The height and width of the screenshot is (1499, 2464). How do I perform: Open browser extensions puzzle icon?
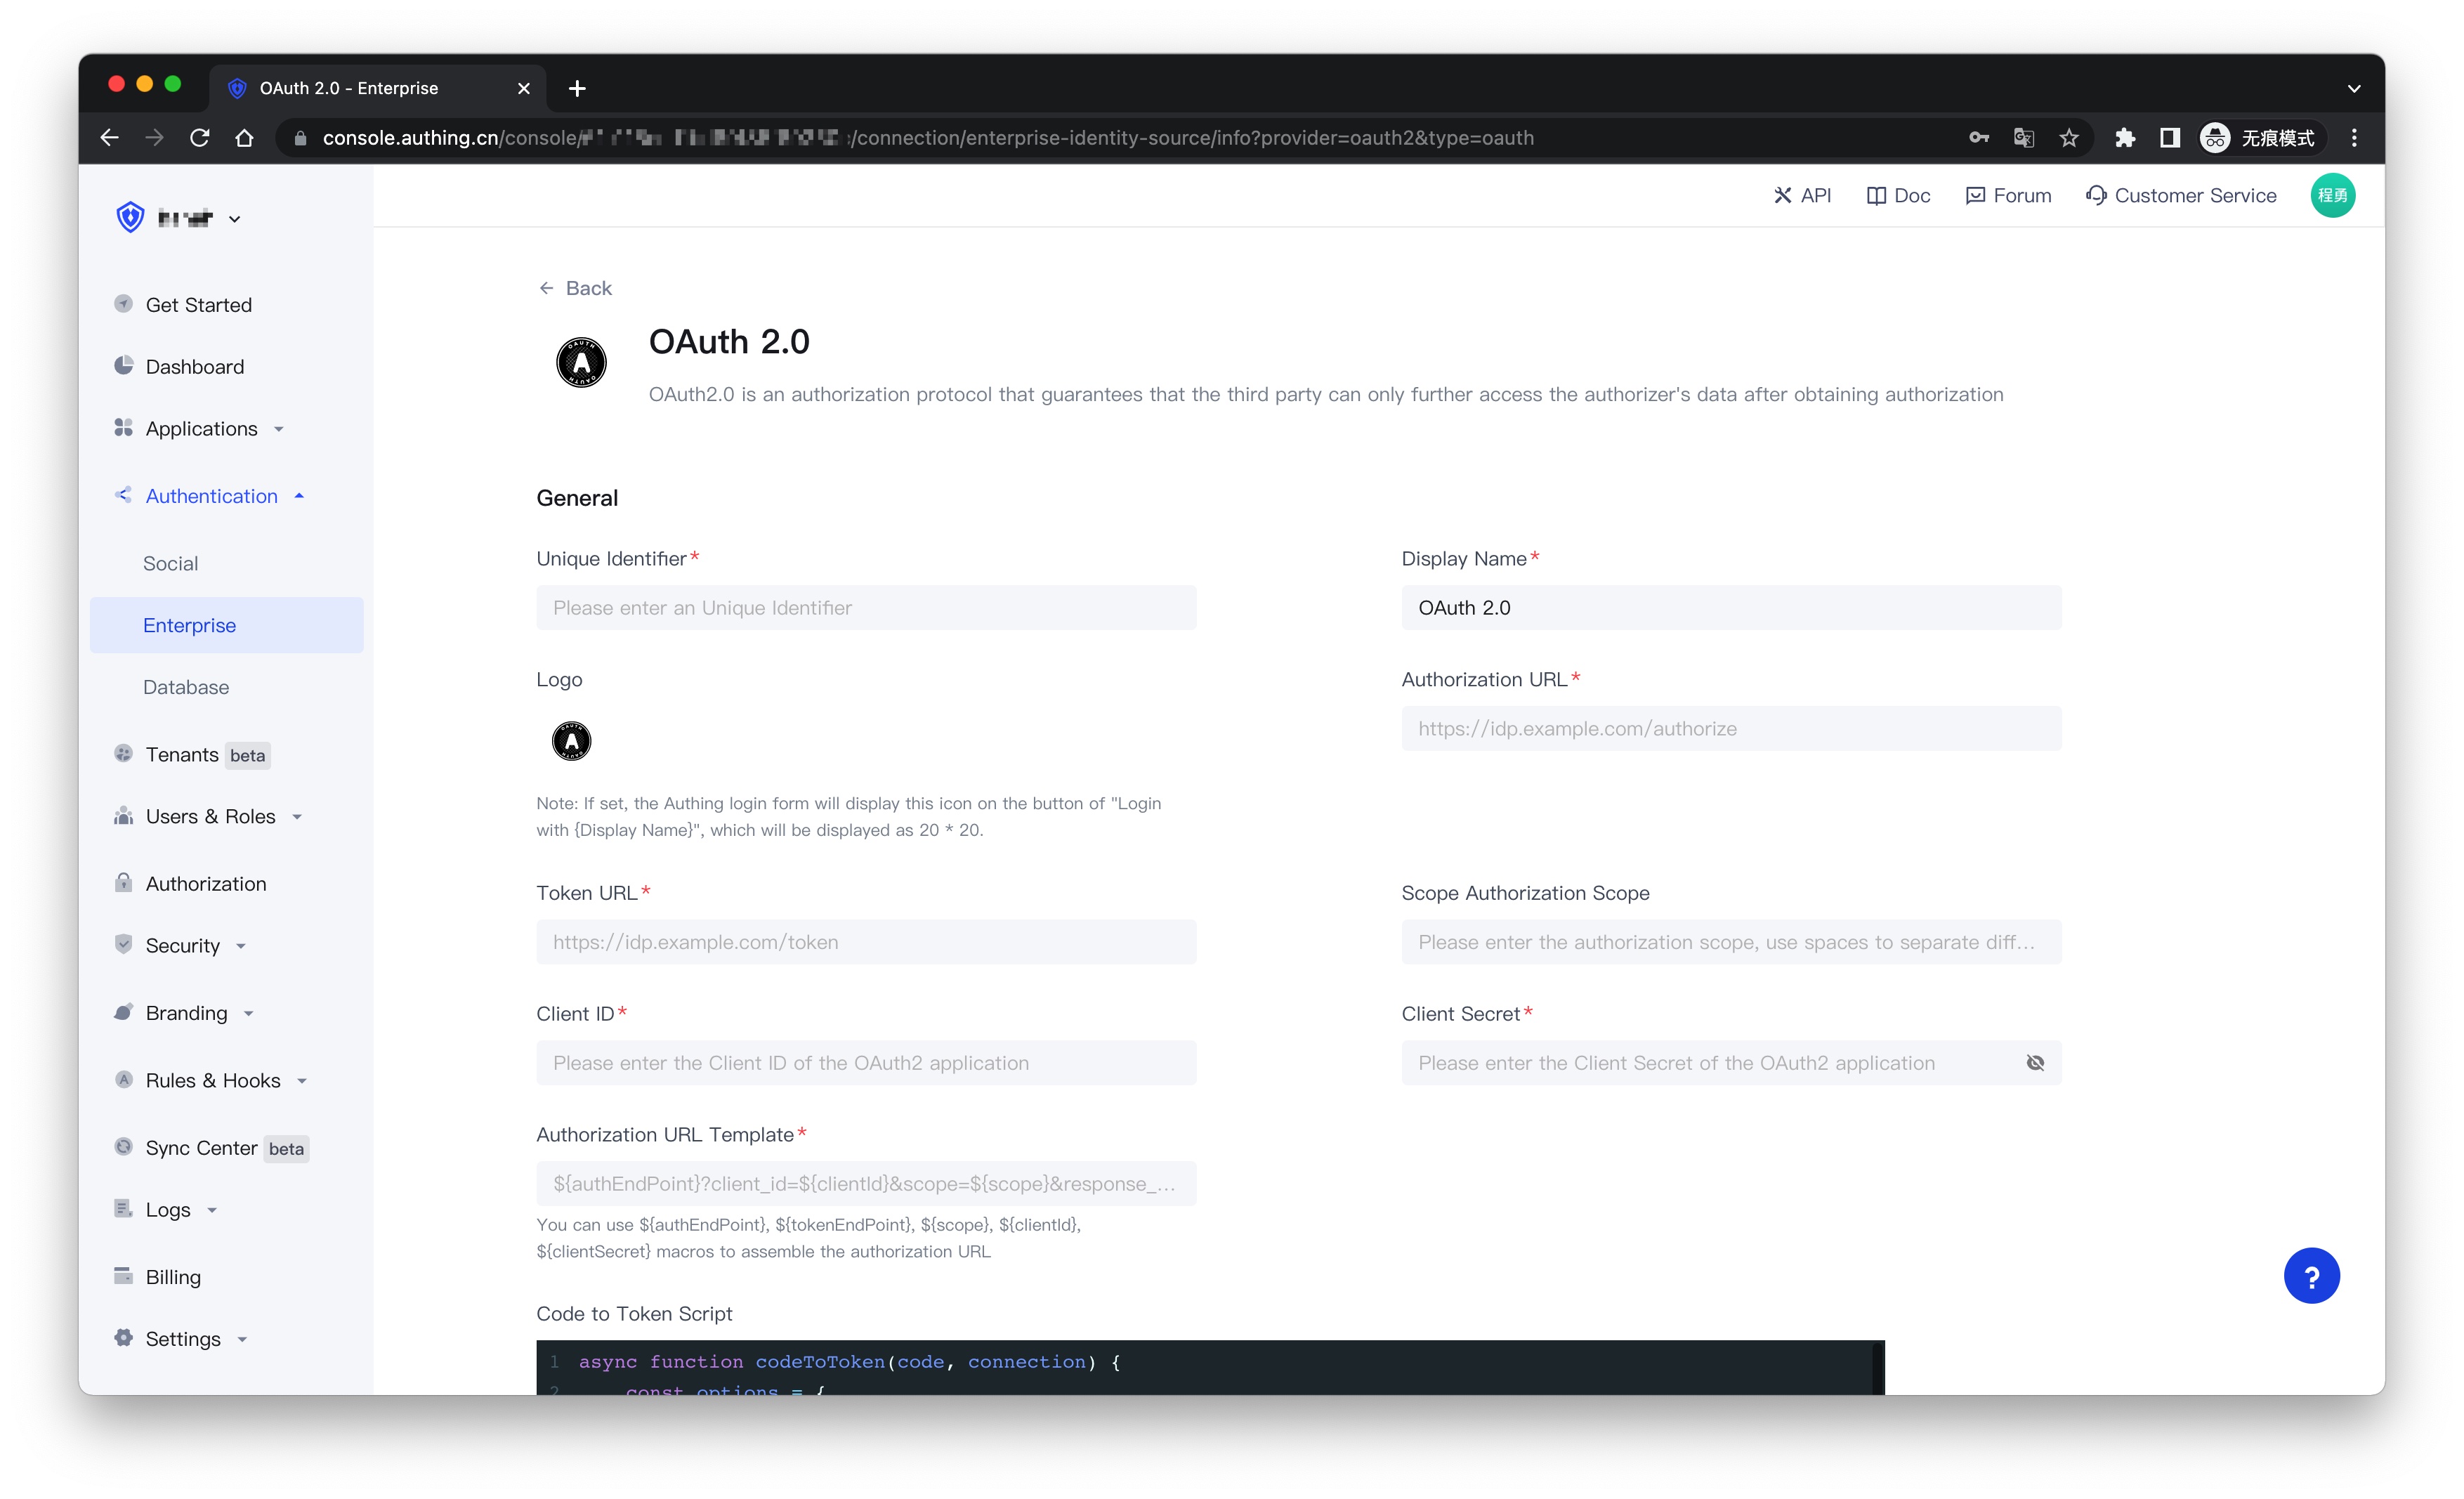point(2124,138)
